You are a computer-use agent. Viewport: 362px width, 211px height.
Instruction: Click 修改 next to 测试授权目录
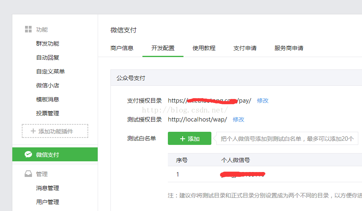[238, 119]
